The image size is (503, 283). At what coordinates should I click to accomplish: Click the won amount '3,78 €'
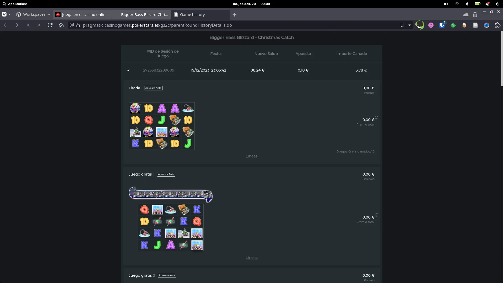click(361, 70)
